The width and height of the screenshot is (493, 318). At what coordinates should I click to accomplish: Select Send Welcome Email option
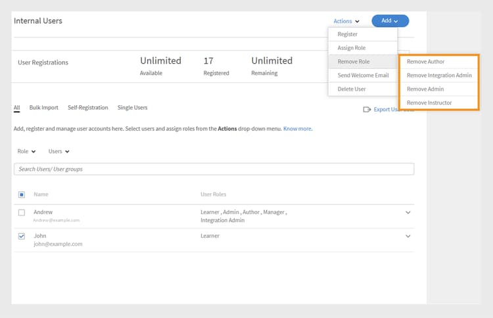pyautogui.click(x=362, y=75)
